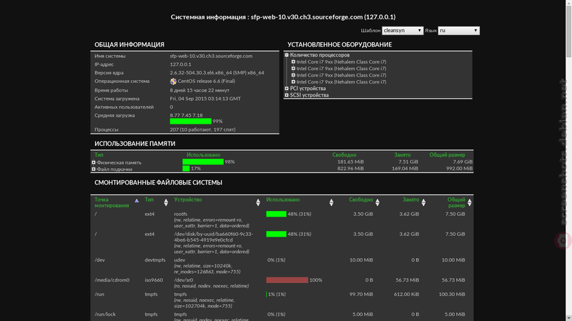This screenshot has width=572, height=321.
Task: Click the Тип header in memory usage table
Action: pyautogui.click(x=99, y=155)
